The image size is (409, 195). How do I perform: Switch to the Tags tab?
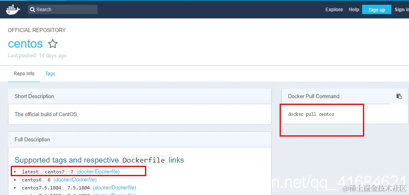tap(50, 74)
